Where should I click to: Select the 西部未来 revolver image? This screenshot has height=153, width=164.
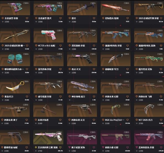(82, 110)
